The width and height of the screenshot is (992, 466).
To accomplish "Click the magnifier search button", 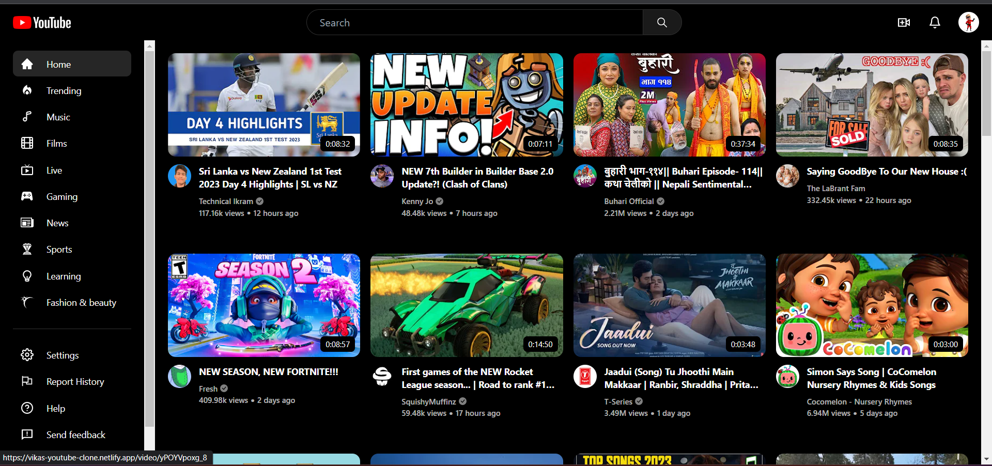I will 662,23.
